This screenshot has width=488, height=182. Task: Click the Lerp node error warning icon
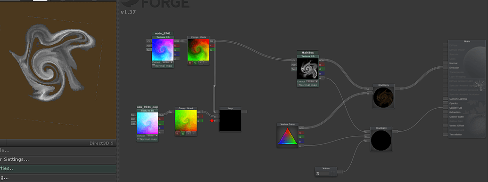[x=212, y=120]
